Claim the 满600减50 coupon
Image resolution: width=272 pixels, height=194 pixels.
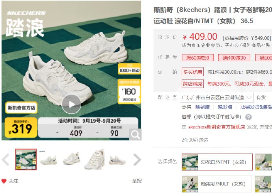[197, 58]
